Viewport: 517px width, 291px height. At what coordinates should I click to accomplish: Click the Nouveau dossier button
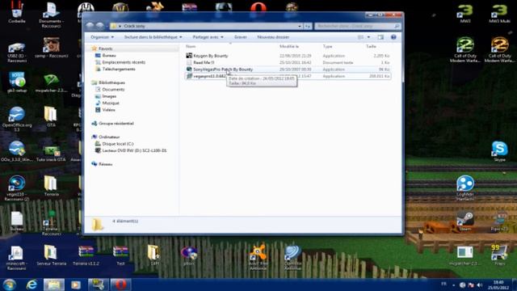click(x=273, y=37)
